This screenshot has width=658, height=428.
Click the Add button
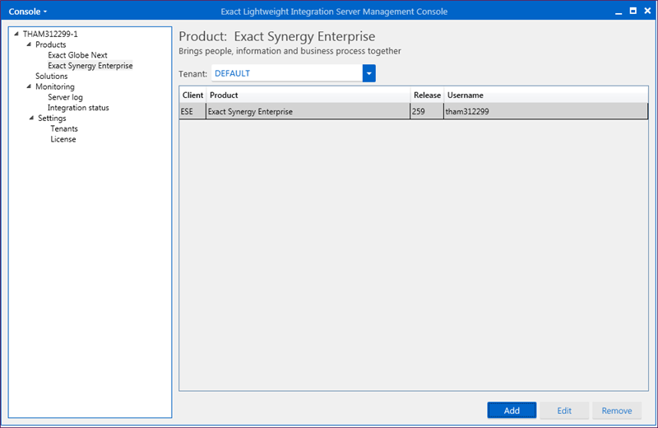pyautogui.click(x=512, y=411)
